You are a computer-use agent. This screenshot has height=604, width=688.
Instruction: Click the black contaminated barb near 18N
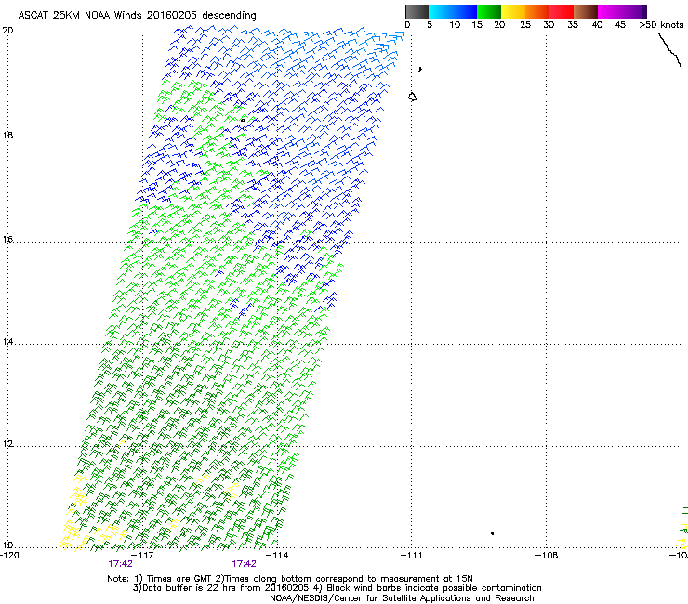[x=243, y=120]
